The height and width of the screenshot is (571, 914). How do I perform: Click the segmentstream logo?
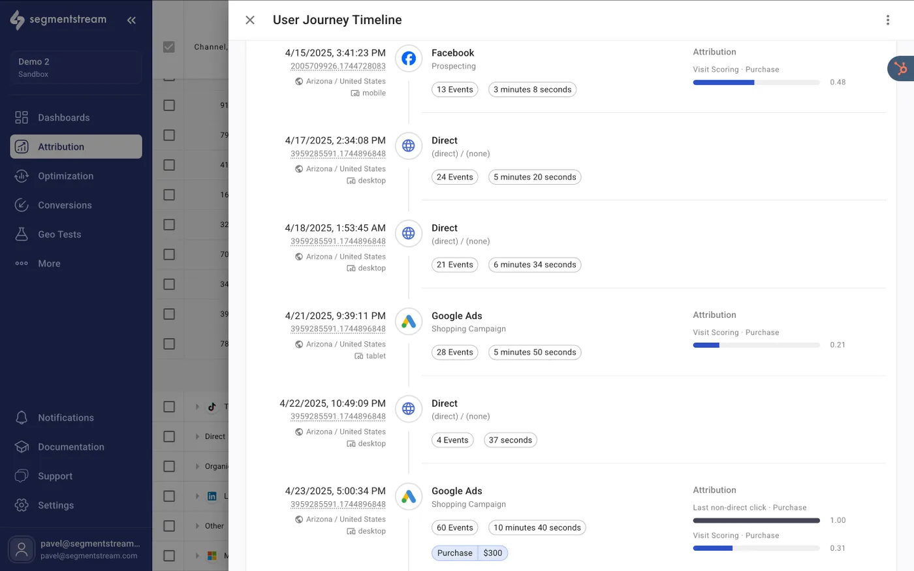pos(59,20)
